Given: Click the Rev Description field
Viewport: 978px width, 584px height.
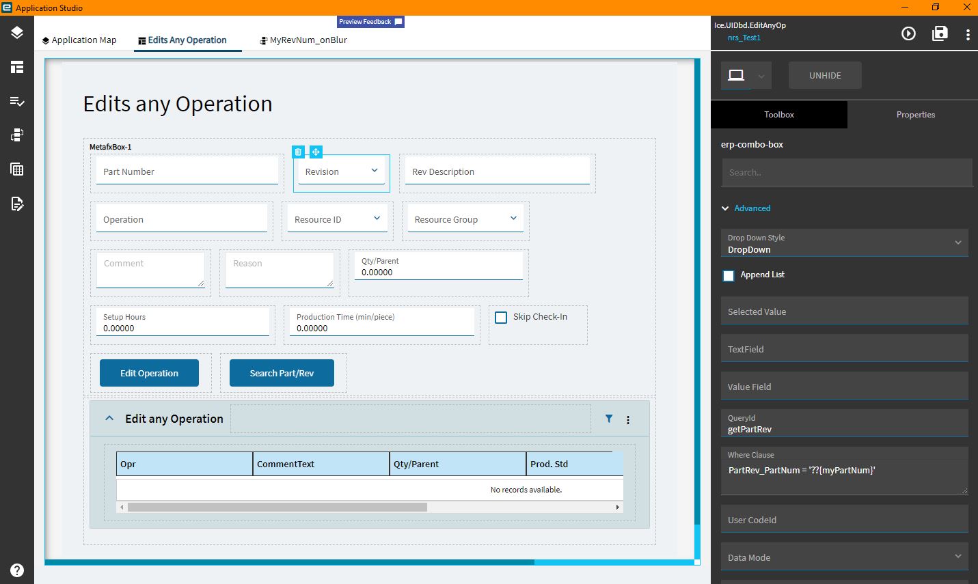Looking at the screenshot, I should (x=498, y=171).
